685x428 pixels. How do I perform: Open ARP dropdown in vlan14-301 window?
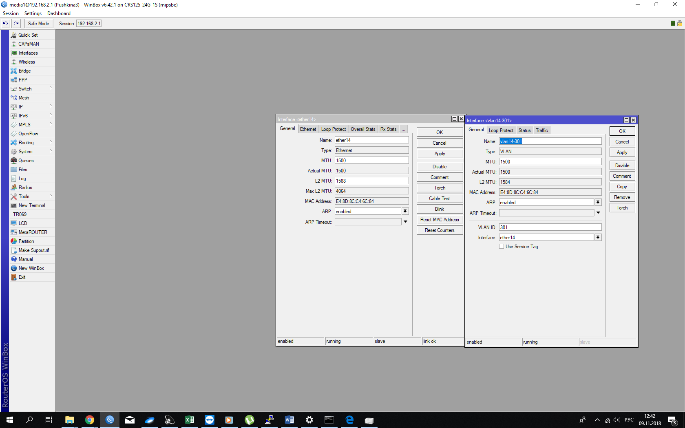(x=598, y=203)
